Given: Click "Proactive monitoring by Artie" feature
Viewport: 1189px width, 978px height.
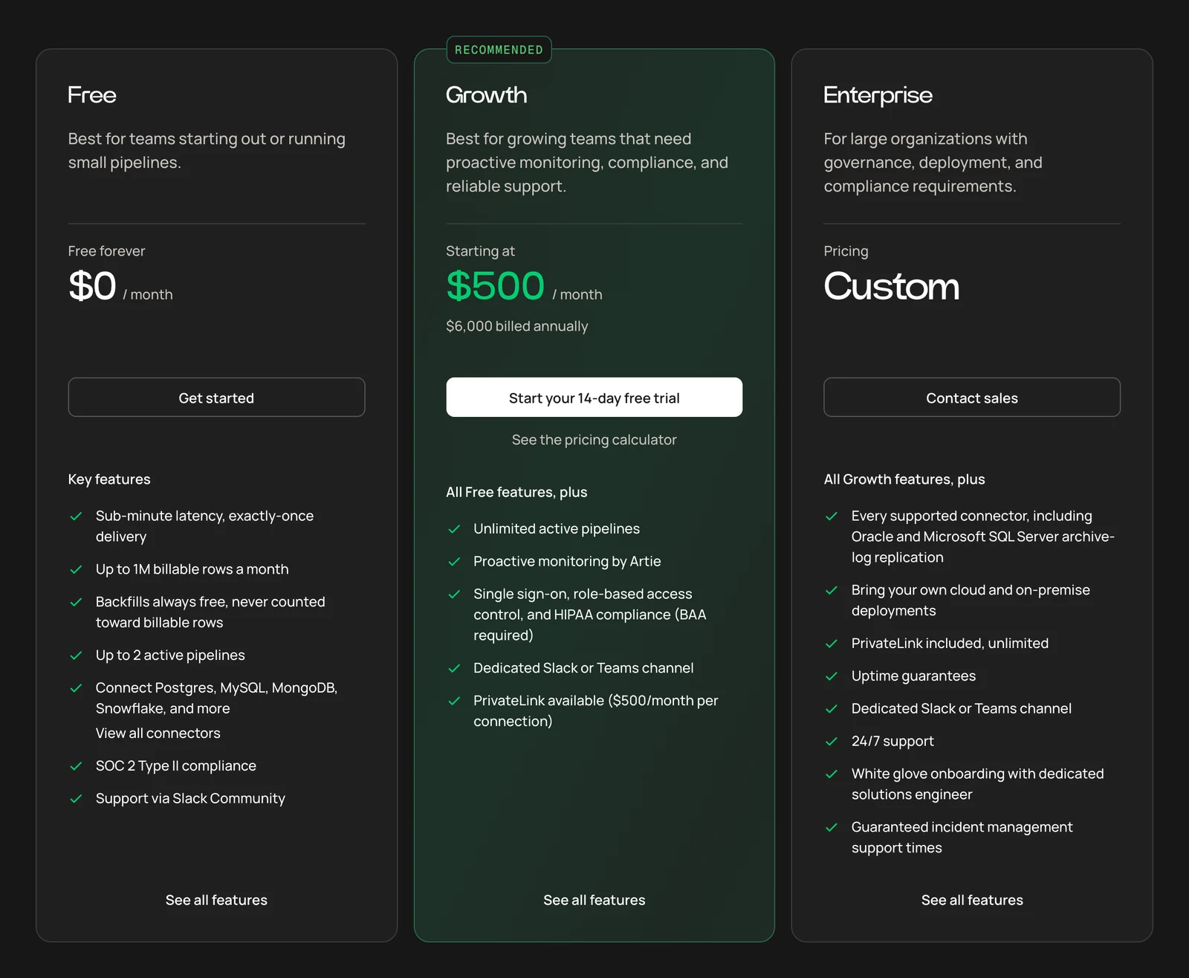Looking at the screenshot, I should [x=567, y=562].
